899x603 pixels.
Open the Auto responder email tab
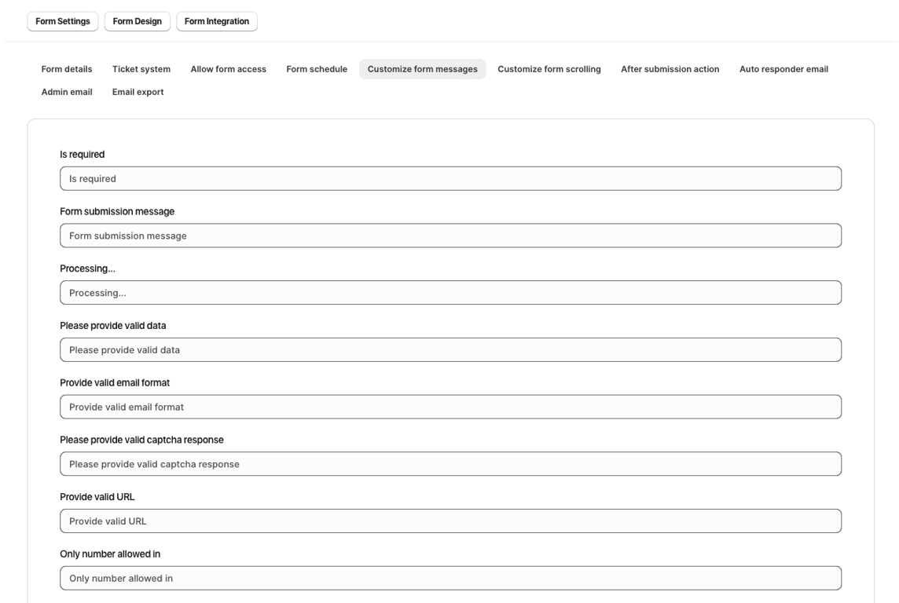[x=783, y=69]
